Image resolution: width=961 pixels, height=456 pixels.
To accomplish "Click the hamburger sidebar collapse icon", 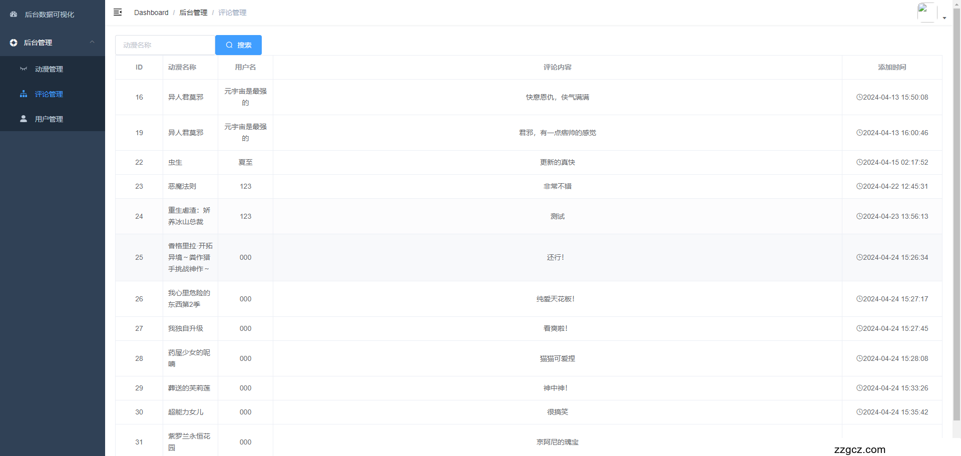I will (x=118, y=12).
